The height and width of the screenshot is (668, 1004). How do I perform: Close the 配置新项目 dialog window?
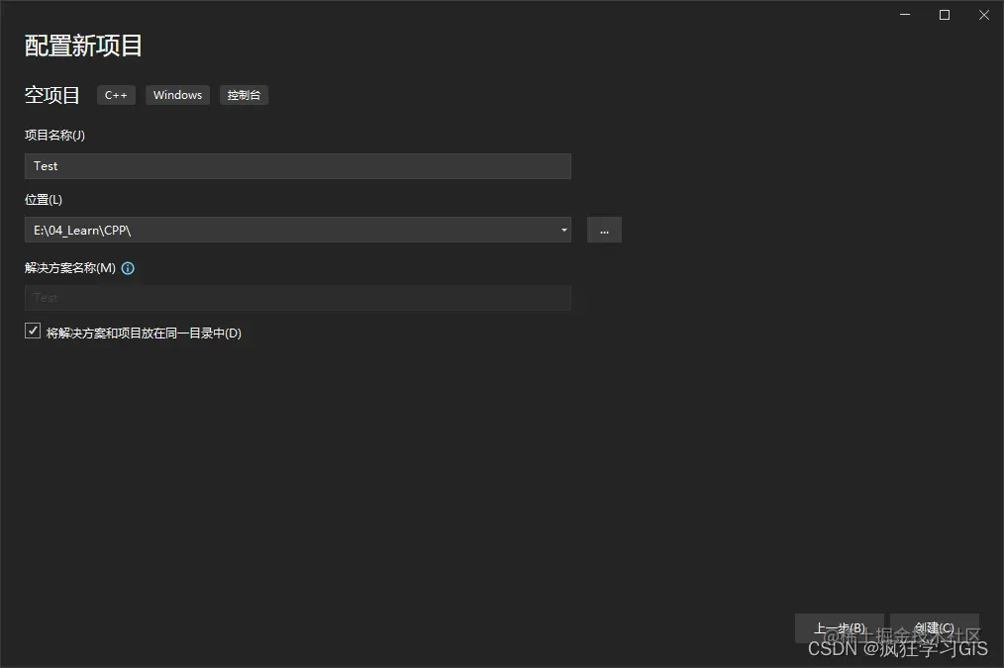pyautogui.click(x=984, y=15)
